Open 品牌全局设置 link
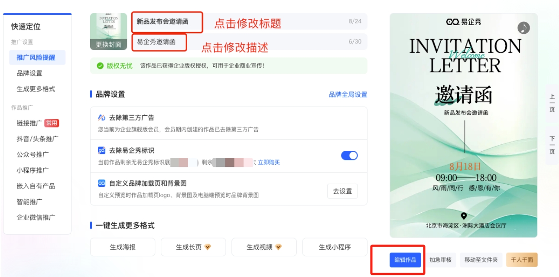 pos(348,95)
